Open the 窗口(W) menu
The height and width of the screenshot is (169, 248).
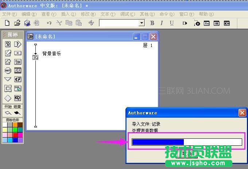187,14
